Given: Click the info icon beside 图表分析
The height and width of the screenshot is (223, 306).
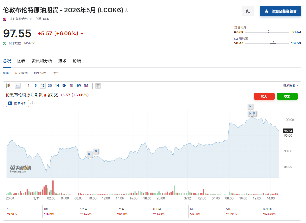Looking at the screenshot, I should (x=32, y=103).
